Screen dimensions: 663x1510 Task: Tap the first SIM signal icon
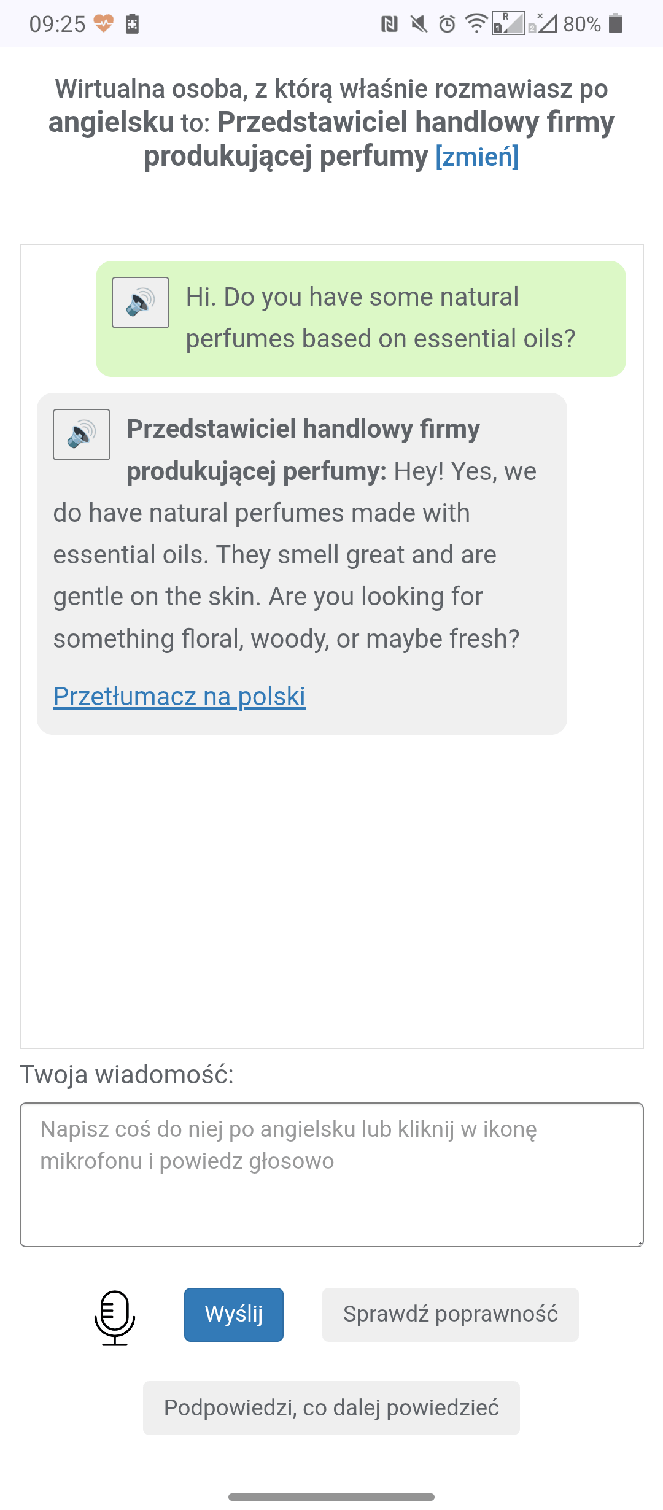[508, 23]
